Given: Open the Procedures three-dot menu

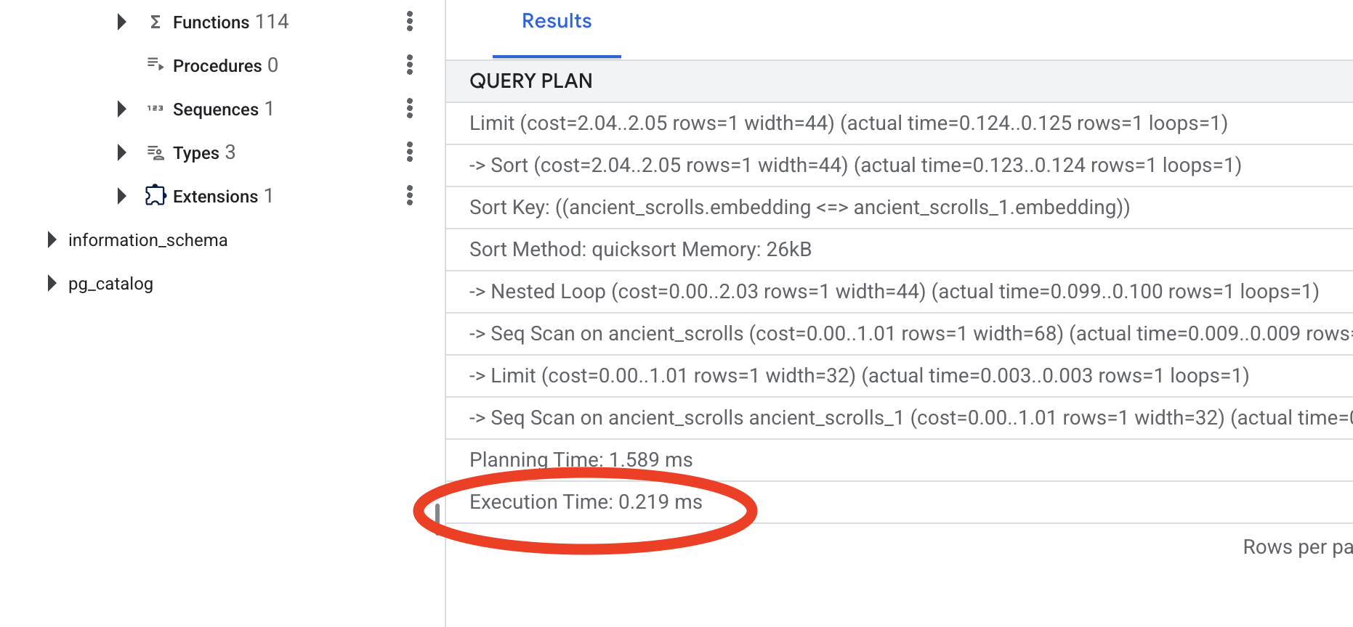Looking at the screenshot, I should pyautogui.click(x=410, y=65).
